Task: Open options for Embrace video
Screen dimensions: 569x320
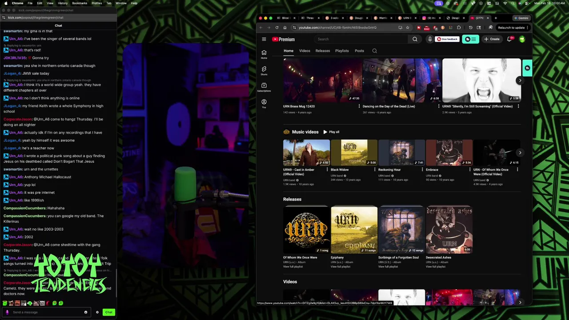Action: (x=470, y=170)
